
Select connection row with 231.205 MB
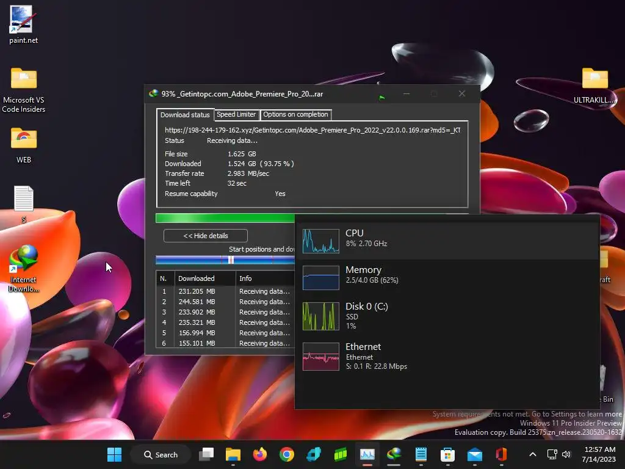[226, 291]
